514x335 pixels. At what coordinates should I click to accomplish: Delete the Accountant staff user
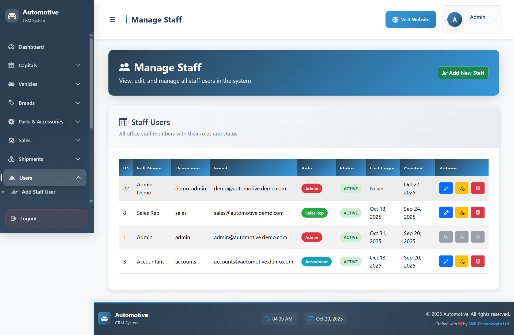[478, 261]
